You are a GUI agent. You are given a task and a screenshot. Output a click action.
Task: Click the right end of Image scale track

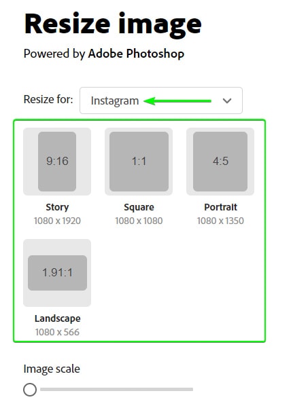tap(192, 389)
